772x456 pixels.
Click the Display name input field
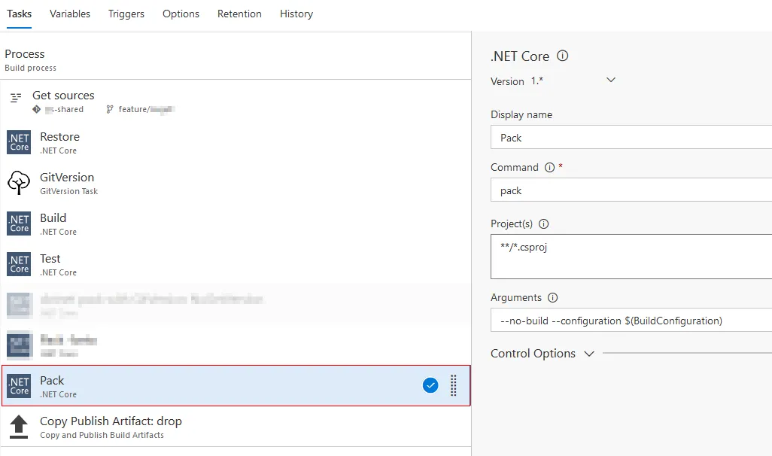click(631, 138)
